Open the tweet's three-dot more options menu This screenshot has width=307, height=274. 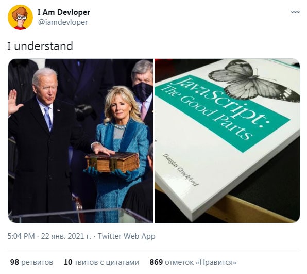tap(295, 12)
